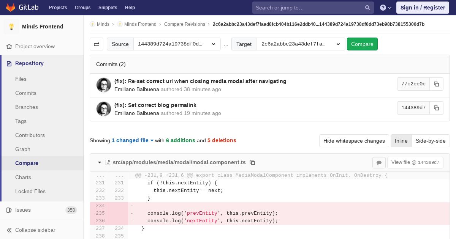Open the Source revision dropdown

pyautogui.click(x=177, y=44)
